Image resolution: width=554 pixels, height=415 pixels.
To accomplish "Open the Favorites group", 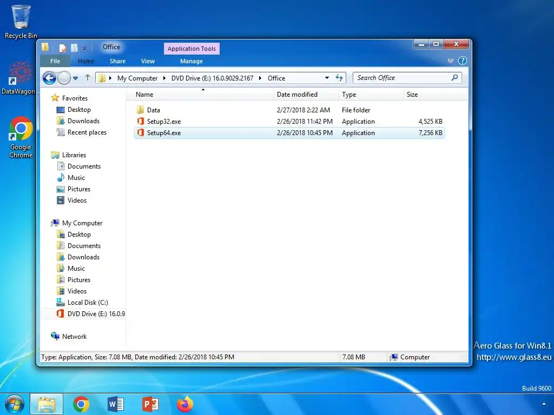I will coord(69,98).
